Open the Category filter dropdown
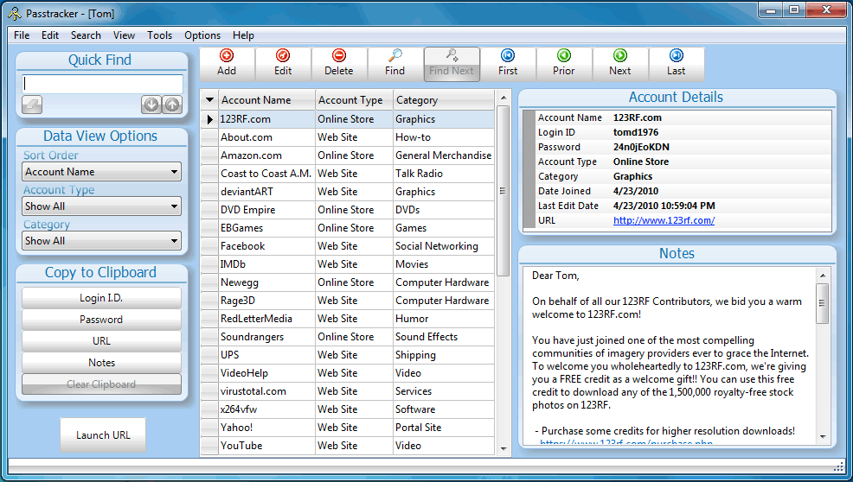 (x=102, y=241)
